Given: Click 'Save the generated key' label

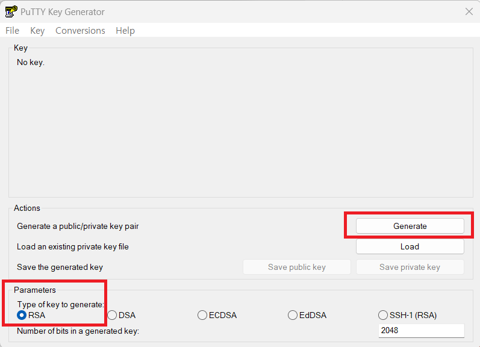Looking at the screenshot, I should [60, 267].
